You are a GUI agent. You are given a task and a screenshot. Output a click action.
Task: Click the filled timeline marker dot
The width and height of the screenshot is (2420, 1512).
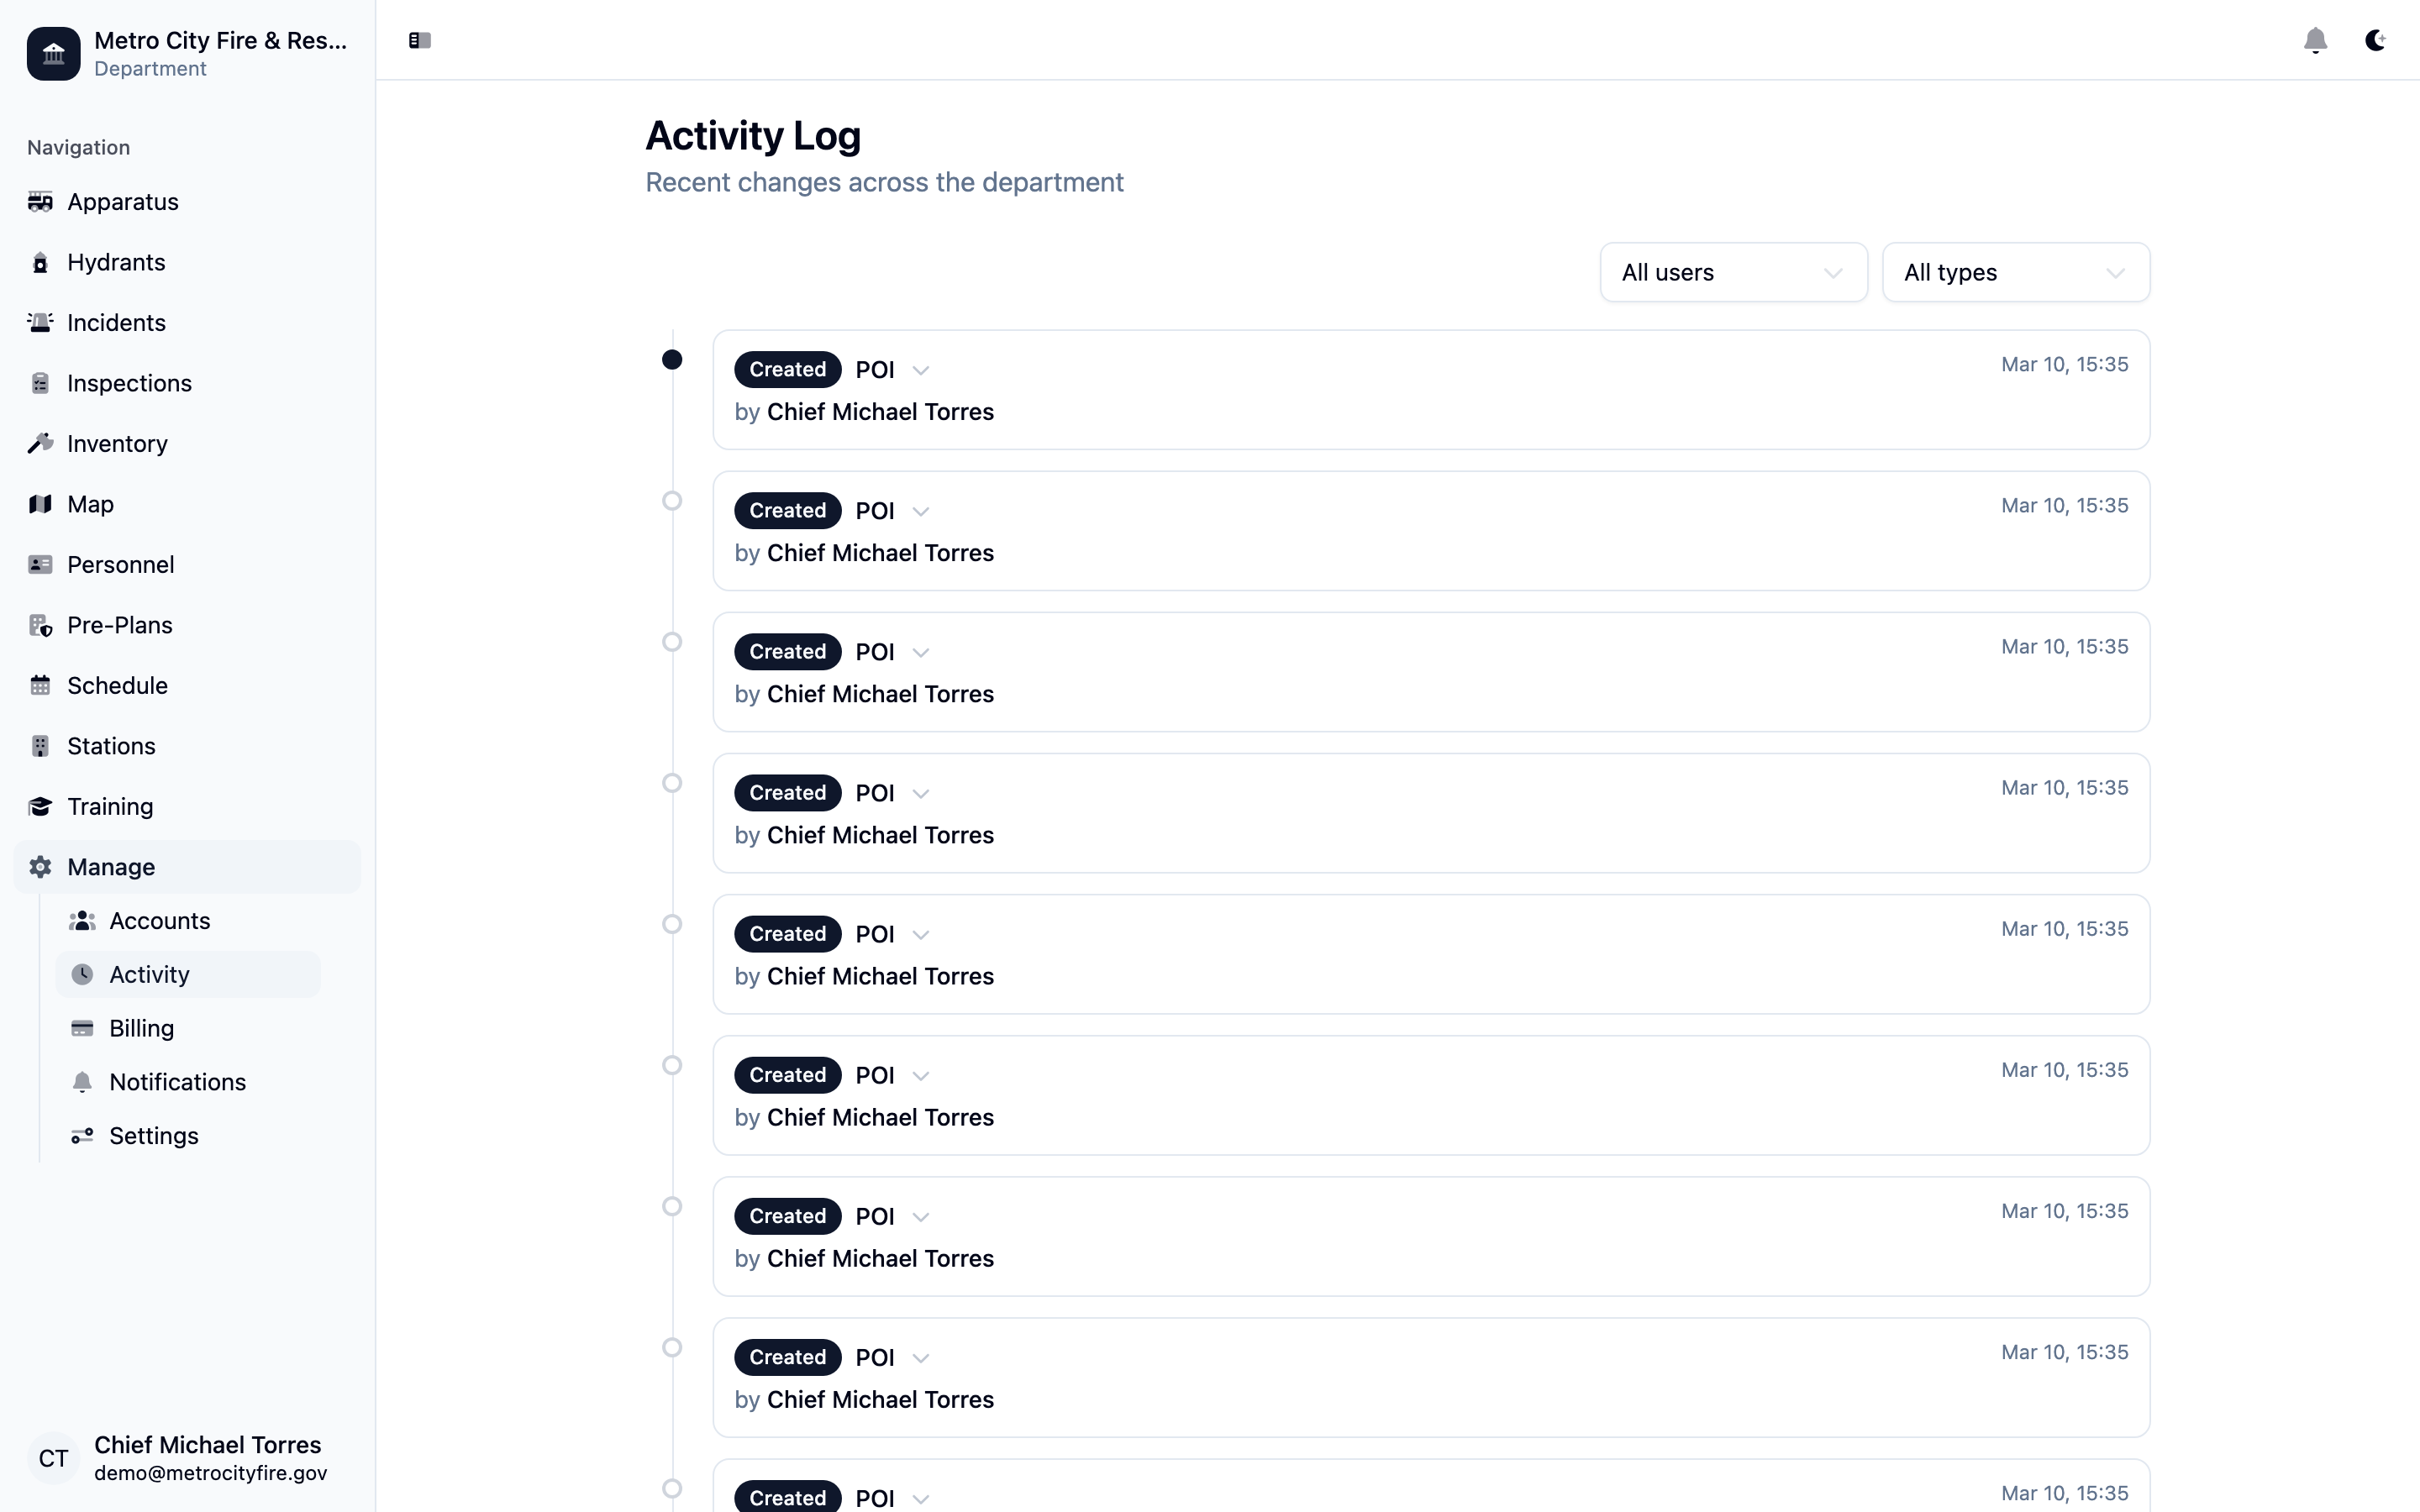click(672, 360)
